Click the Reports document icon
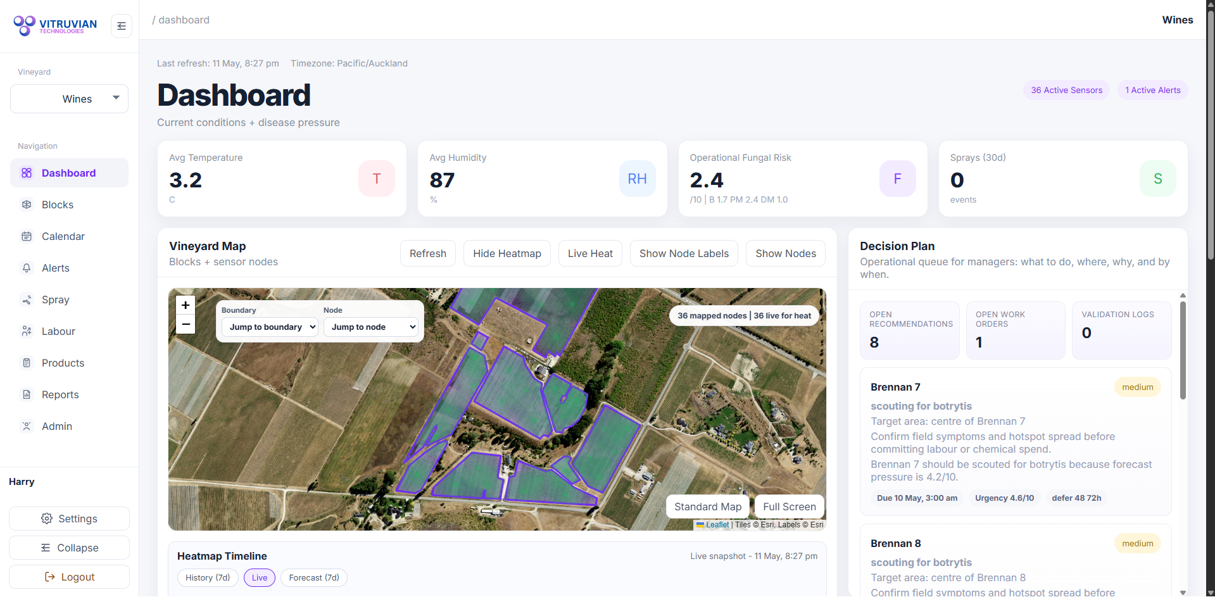 click(27, 394)
